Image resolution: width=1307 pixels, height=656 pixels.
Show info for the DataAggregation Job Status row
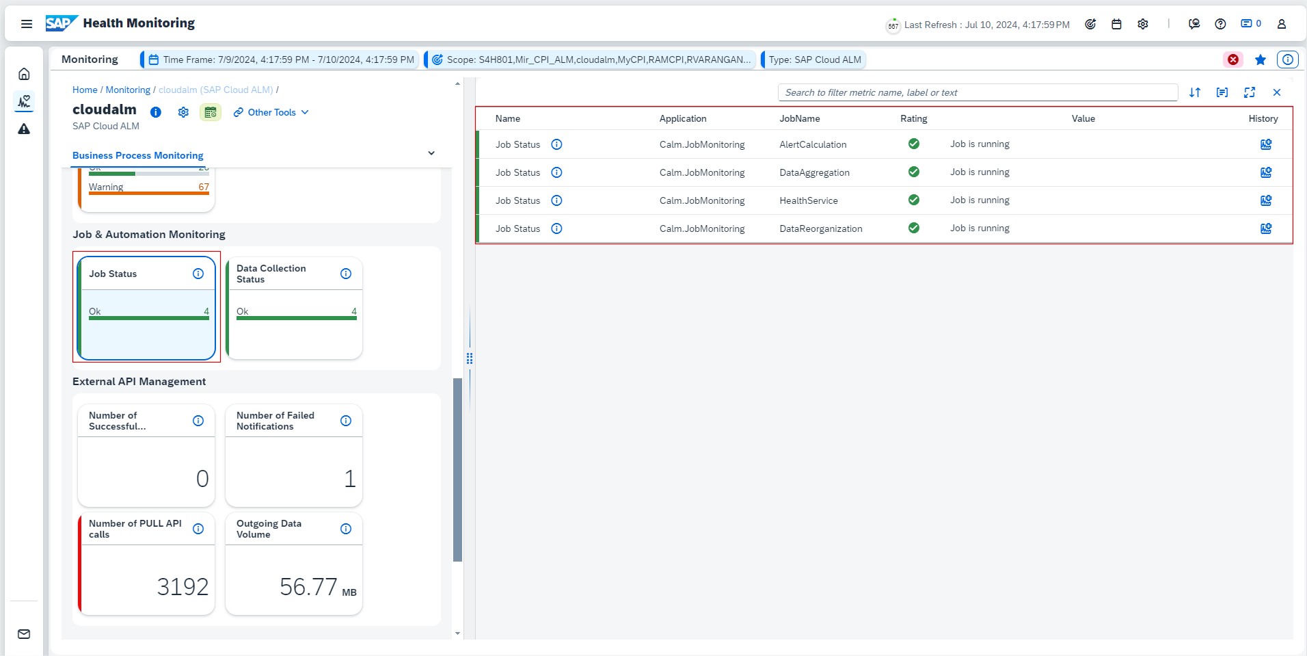(556, 172)
